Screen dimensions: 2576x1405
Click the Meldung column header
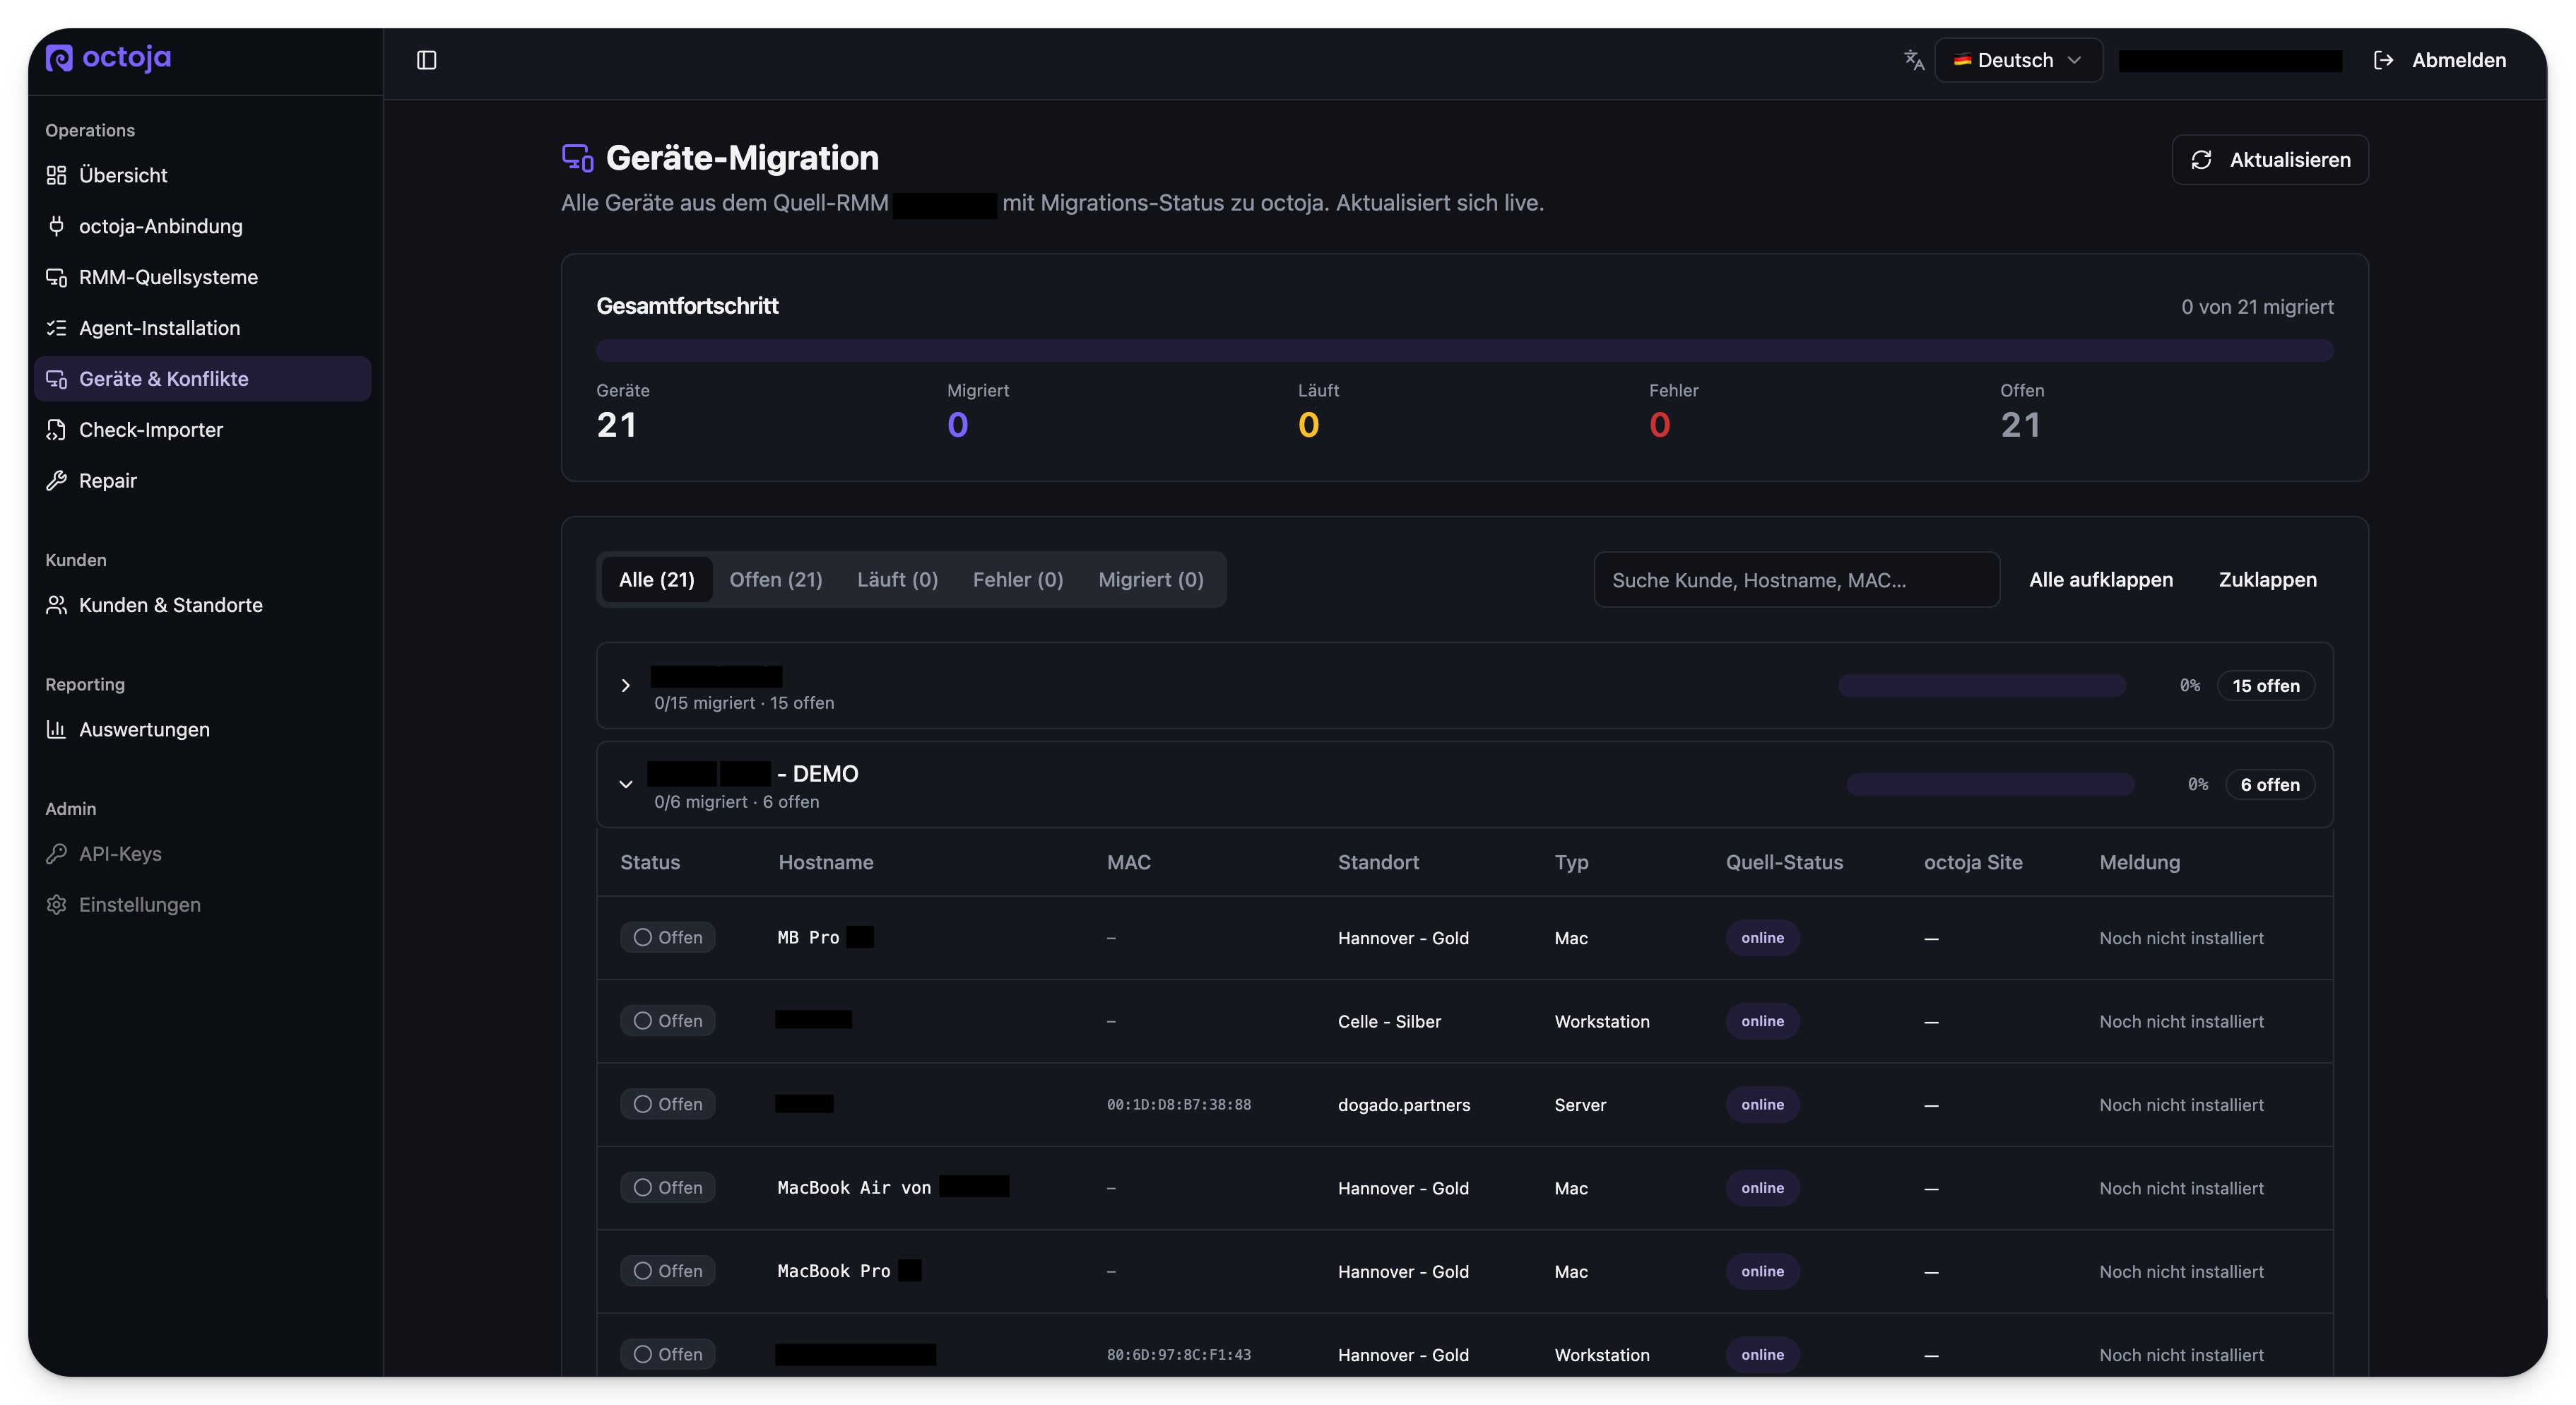(x=2139, y=862)
